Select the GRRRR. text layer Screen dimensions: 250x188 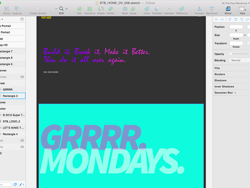[x=12, y=90]
